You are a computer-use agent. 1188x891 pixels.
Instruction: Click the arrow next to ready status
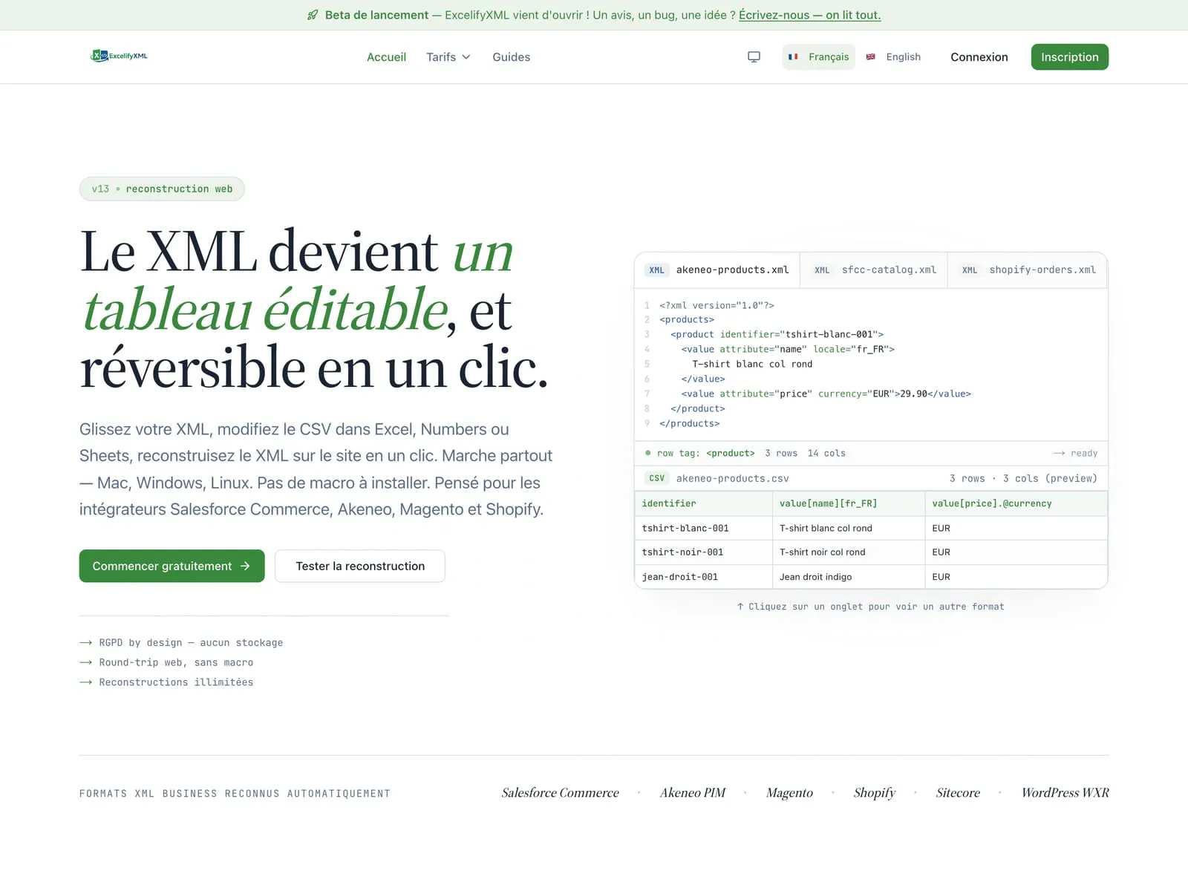tap(1059, 453)
